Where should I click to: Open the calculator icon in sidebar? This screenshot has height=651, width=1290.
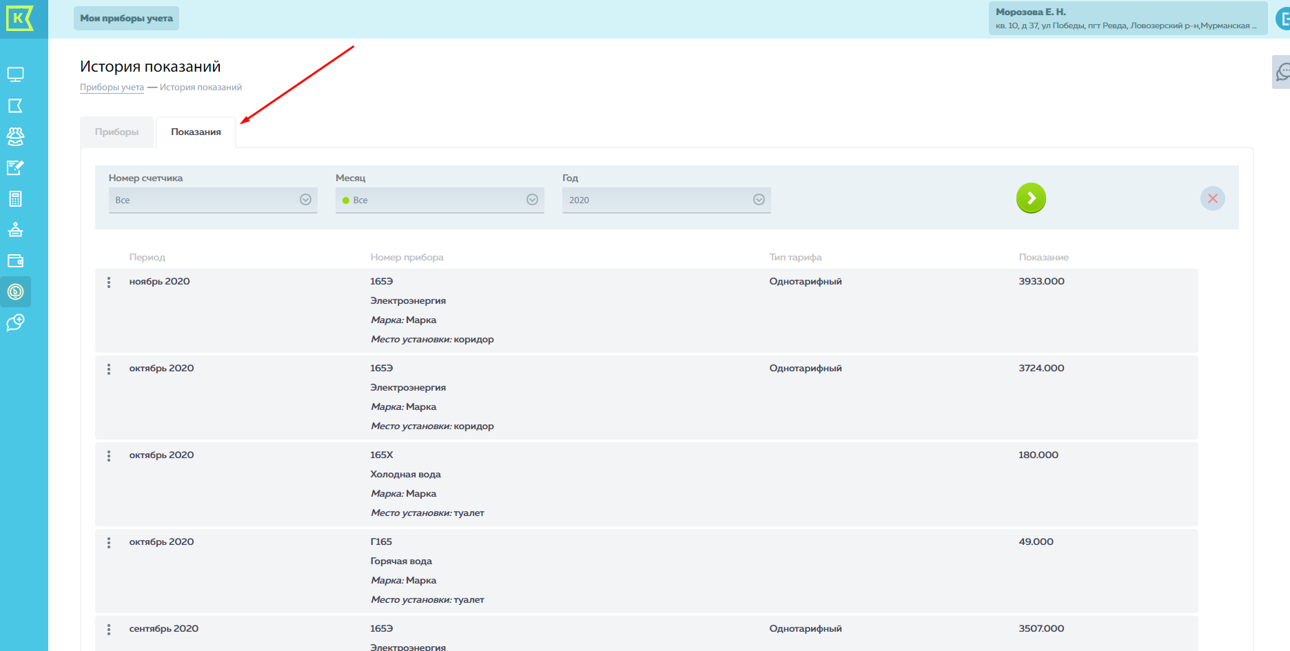pos(15,199)
